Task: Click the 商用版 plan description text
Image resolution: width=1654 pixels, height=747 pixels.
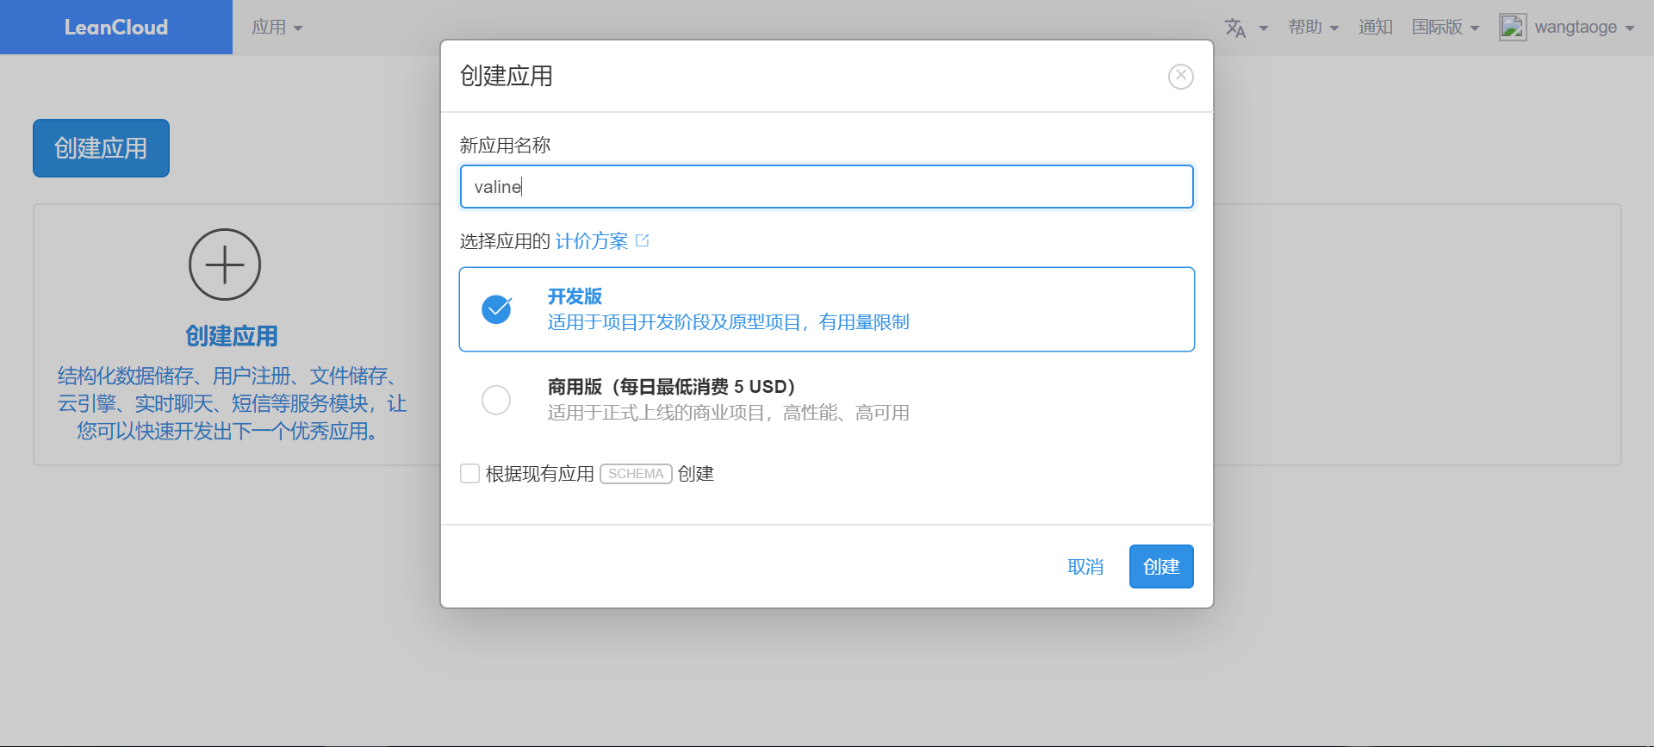Action: tap(729, 413)
